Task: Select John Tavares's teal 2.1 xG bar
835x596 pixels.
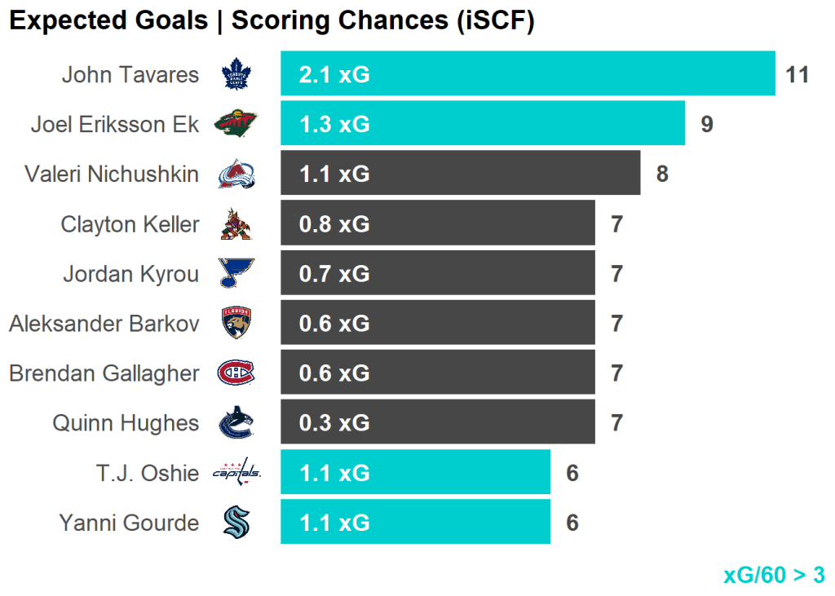Action: pos(528,74)
